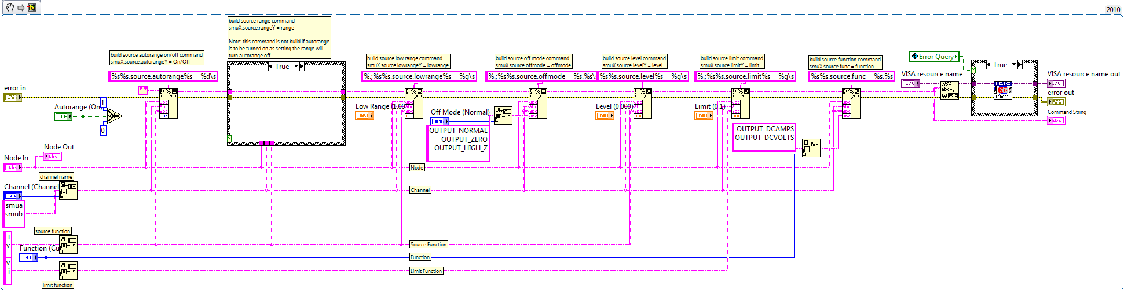Select the Low Range DBL terminal
This screenshot has width=1124, height=291.
[x=364, y=116]
